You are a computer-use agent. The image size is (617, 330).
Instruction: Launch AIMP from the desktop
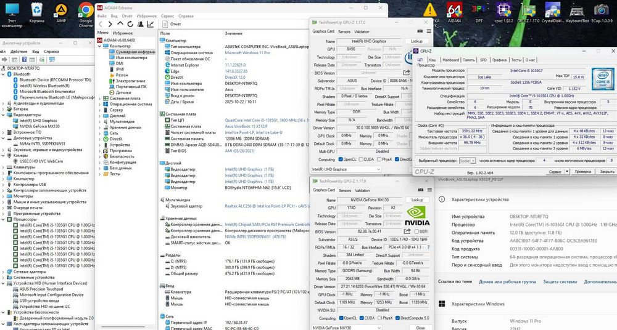[61, 13]
